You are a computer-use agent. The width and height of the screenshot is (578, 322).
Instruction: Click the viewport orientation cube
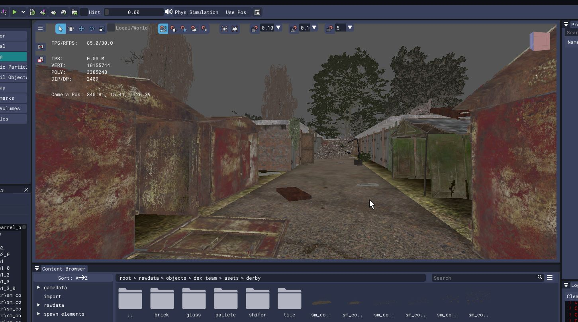(x=540, y=41)
